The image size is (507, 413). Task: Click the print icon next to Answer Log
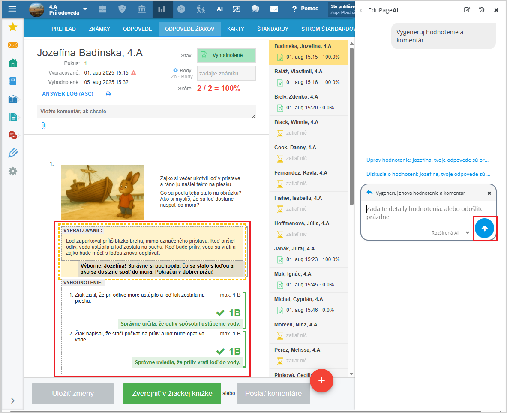(x=108, y=94)
